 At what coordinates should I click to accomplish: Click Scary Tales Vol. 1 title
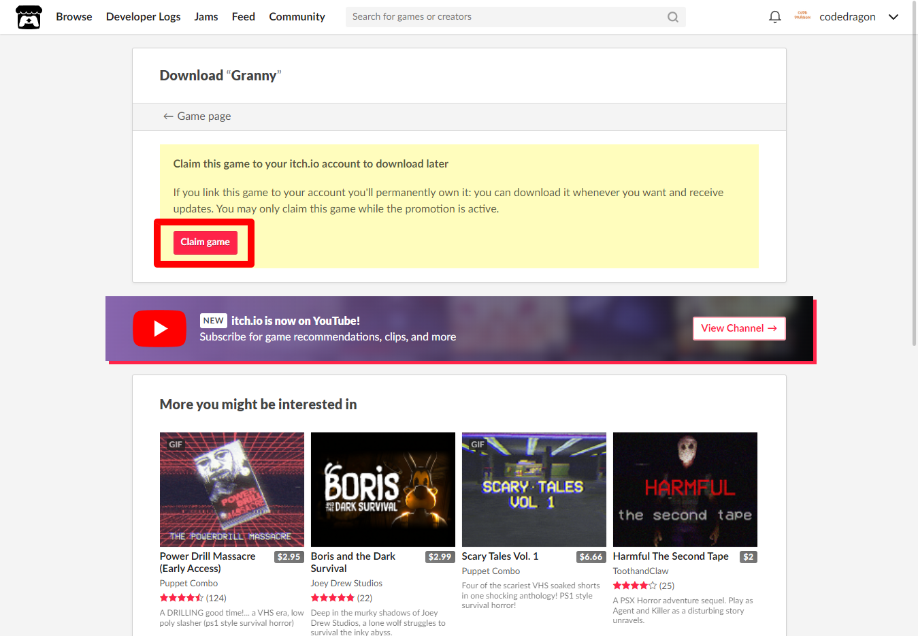pos(500,556)
